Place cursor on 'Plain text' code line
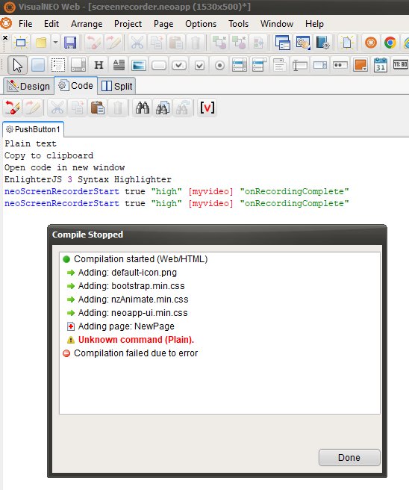409x490 pixels. click(x=31, y=143)
